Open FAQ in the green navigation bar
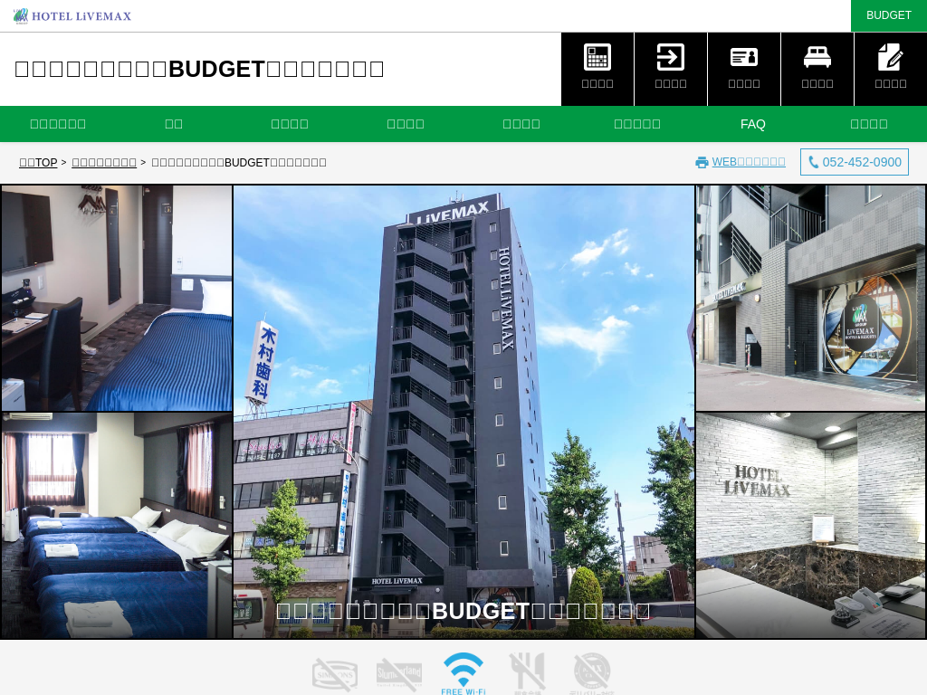 [x=752, y=124]
